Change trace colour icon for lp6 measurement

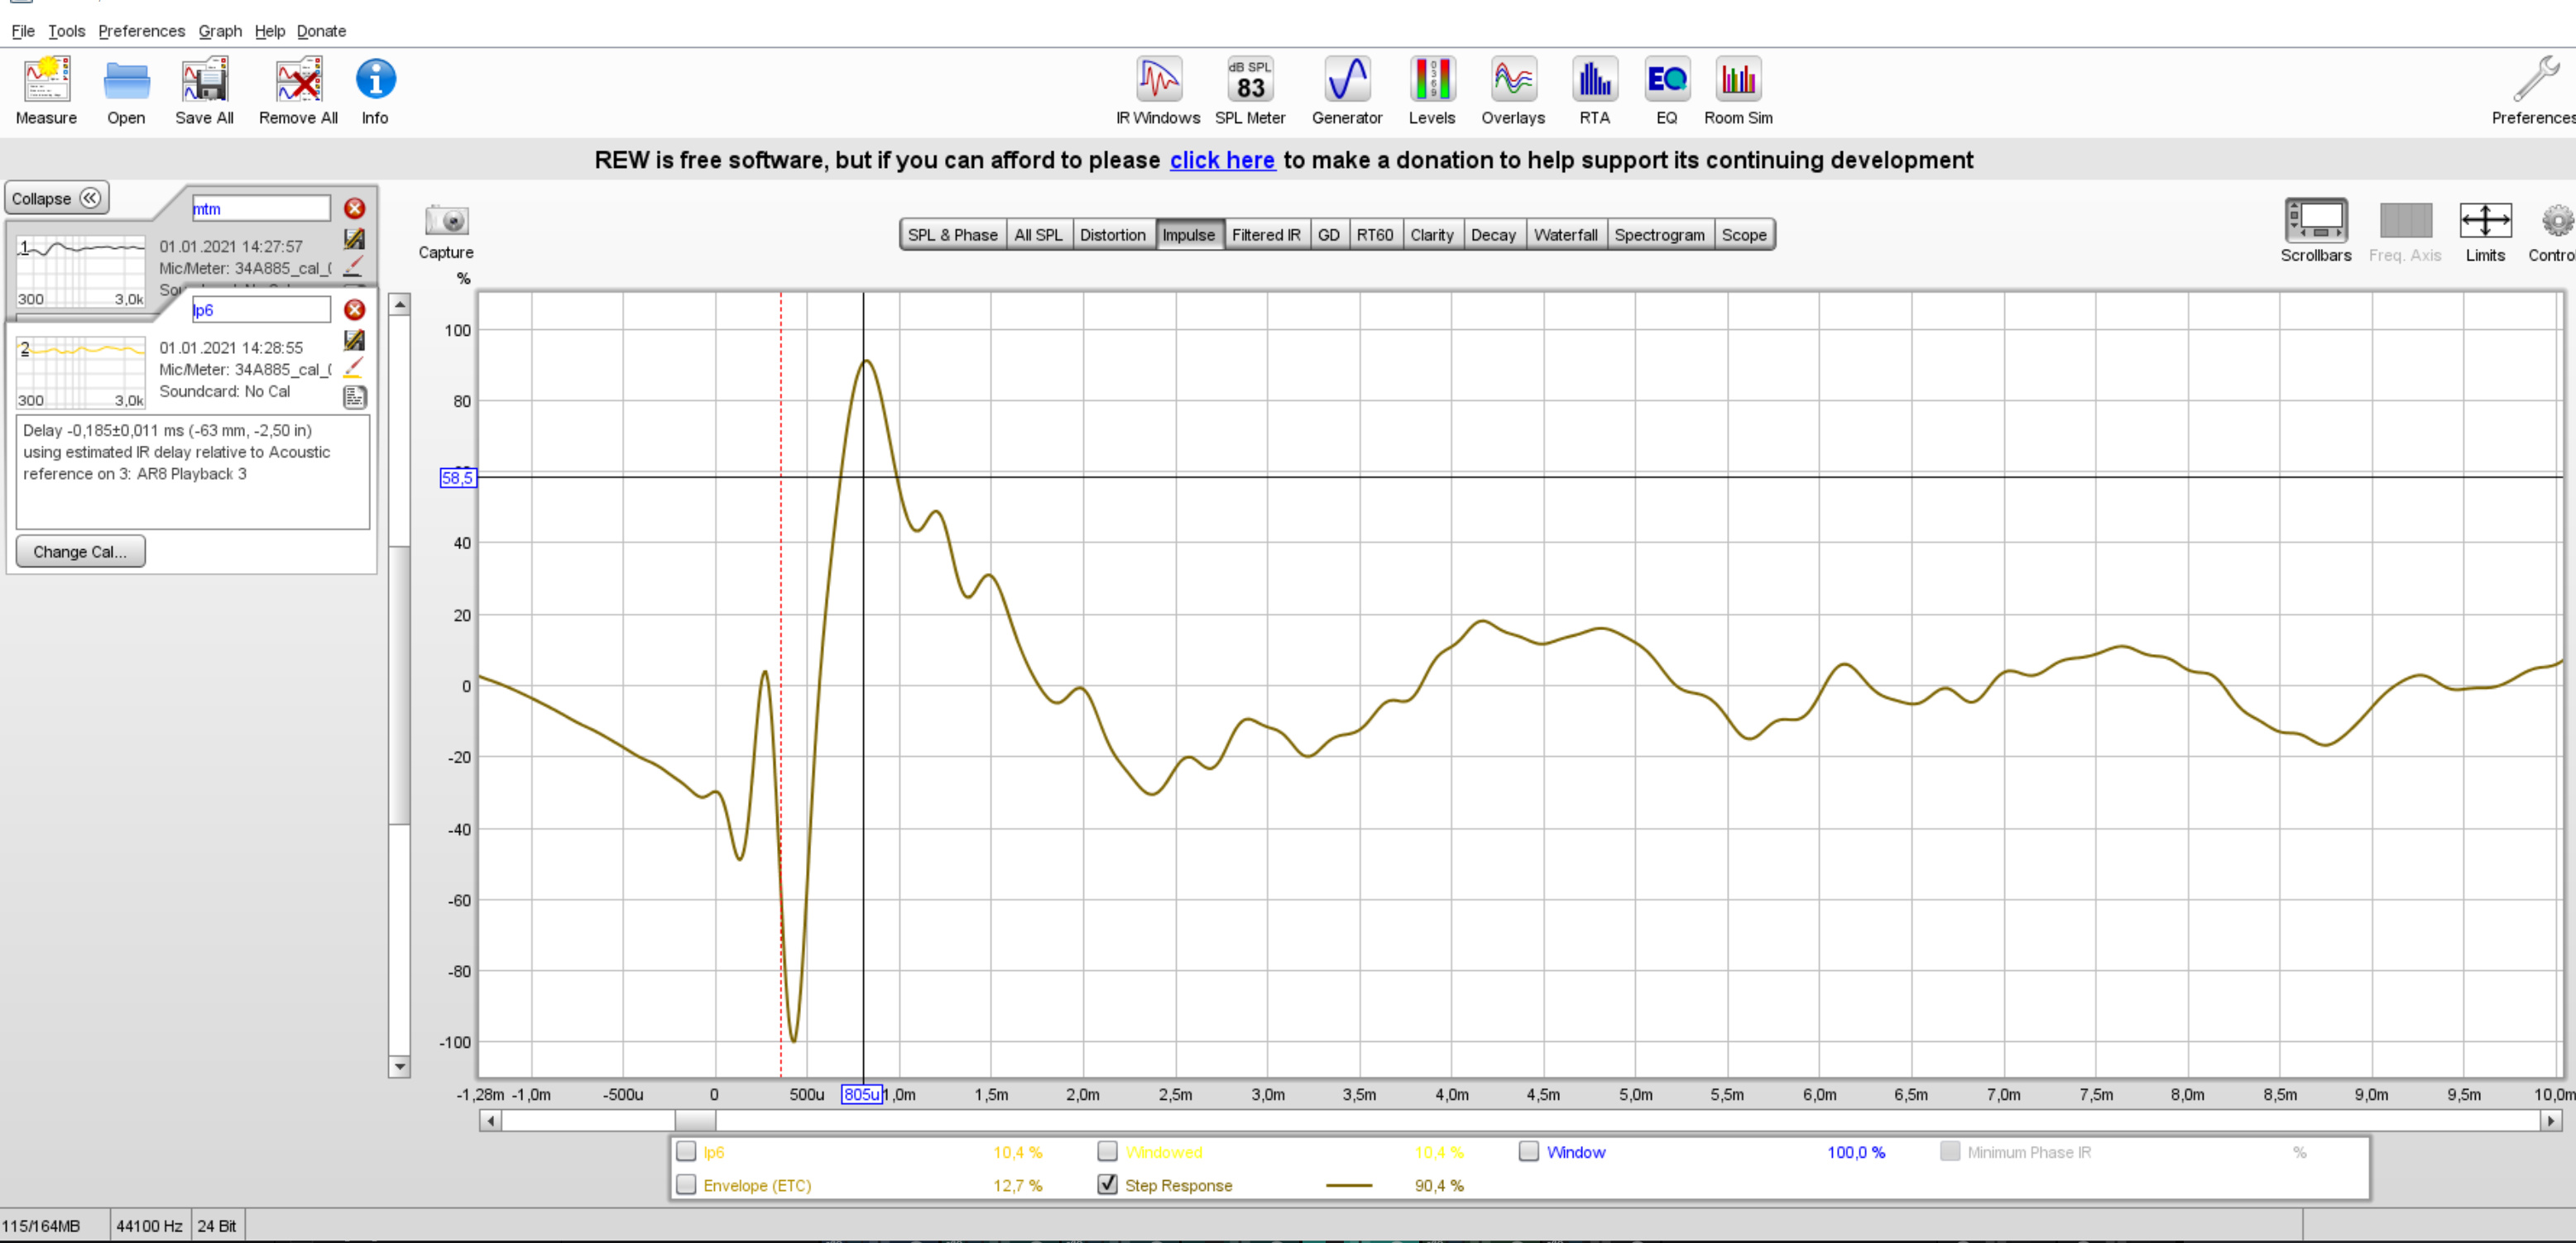tap(353, 369)
